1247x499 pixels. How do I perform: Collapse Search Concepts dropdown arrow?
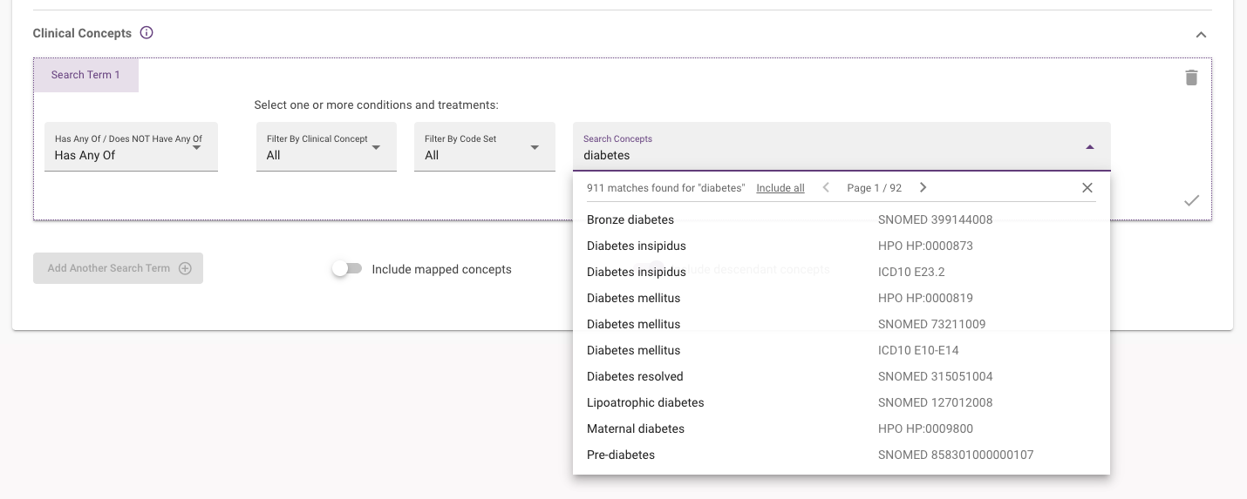coord(1089,147)
